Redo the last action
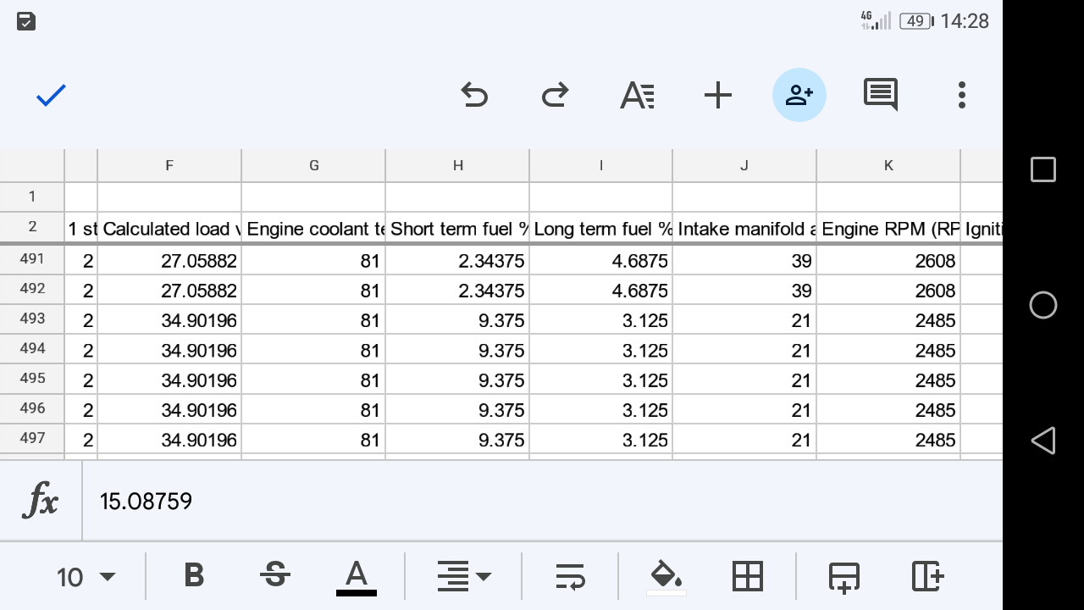This screenshot has height=610, width=1084. point(555,95)
